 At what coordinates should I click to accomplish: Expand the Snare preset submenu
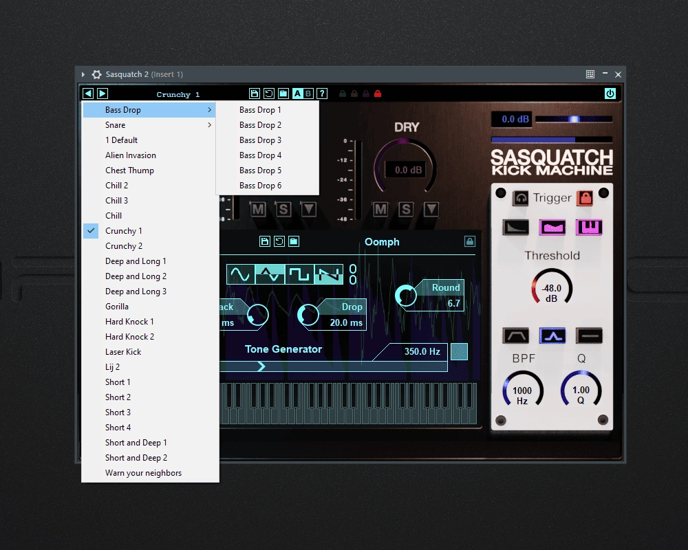(x=149, y=125)
